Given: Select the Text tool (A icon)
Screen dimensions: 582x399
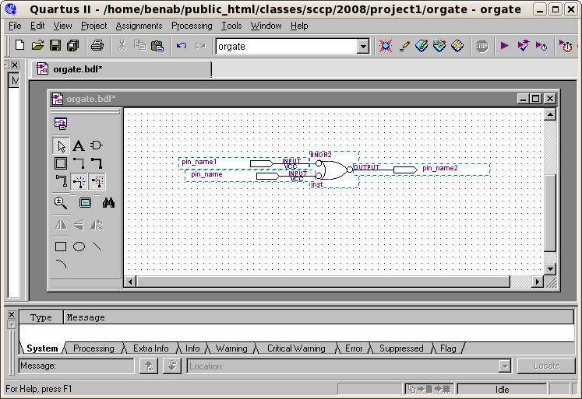Looking at the screenshot, I should click(79, 145).
